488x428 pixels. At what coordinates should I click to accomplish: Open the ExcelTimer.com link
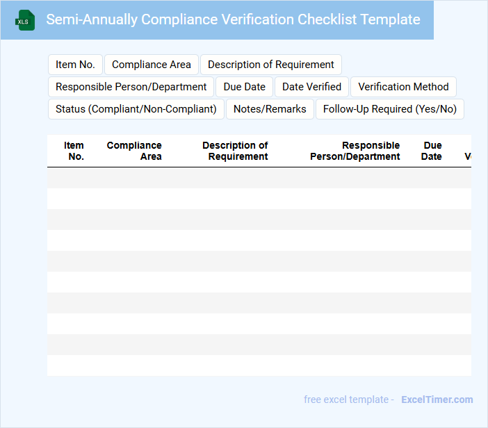(437, 400)
